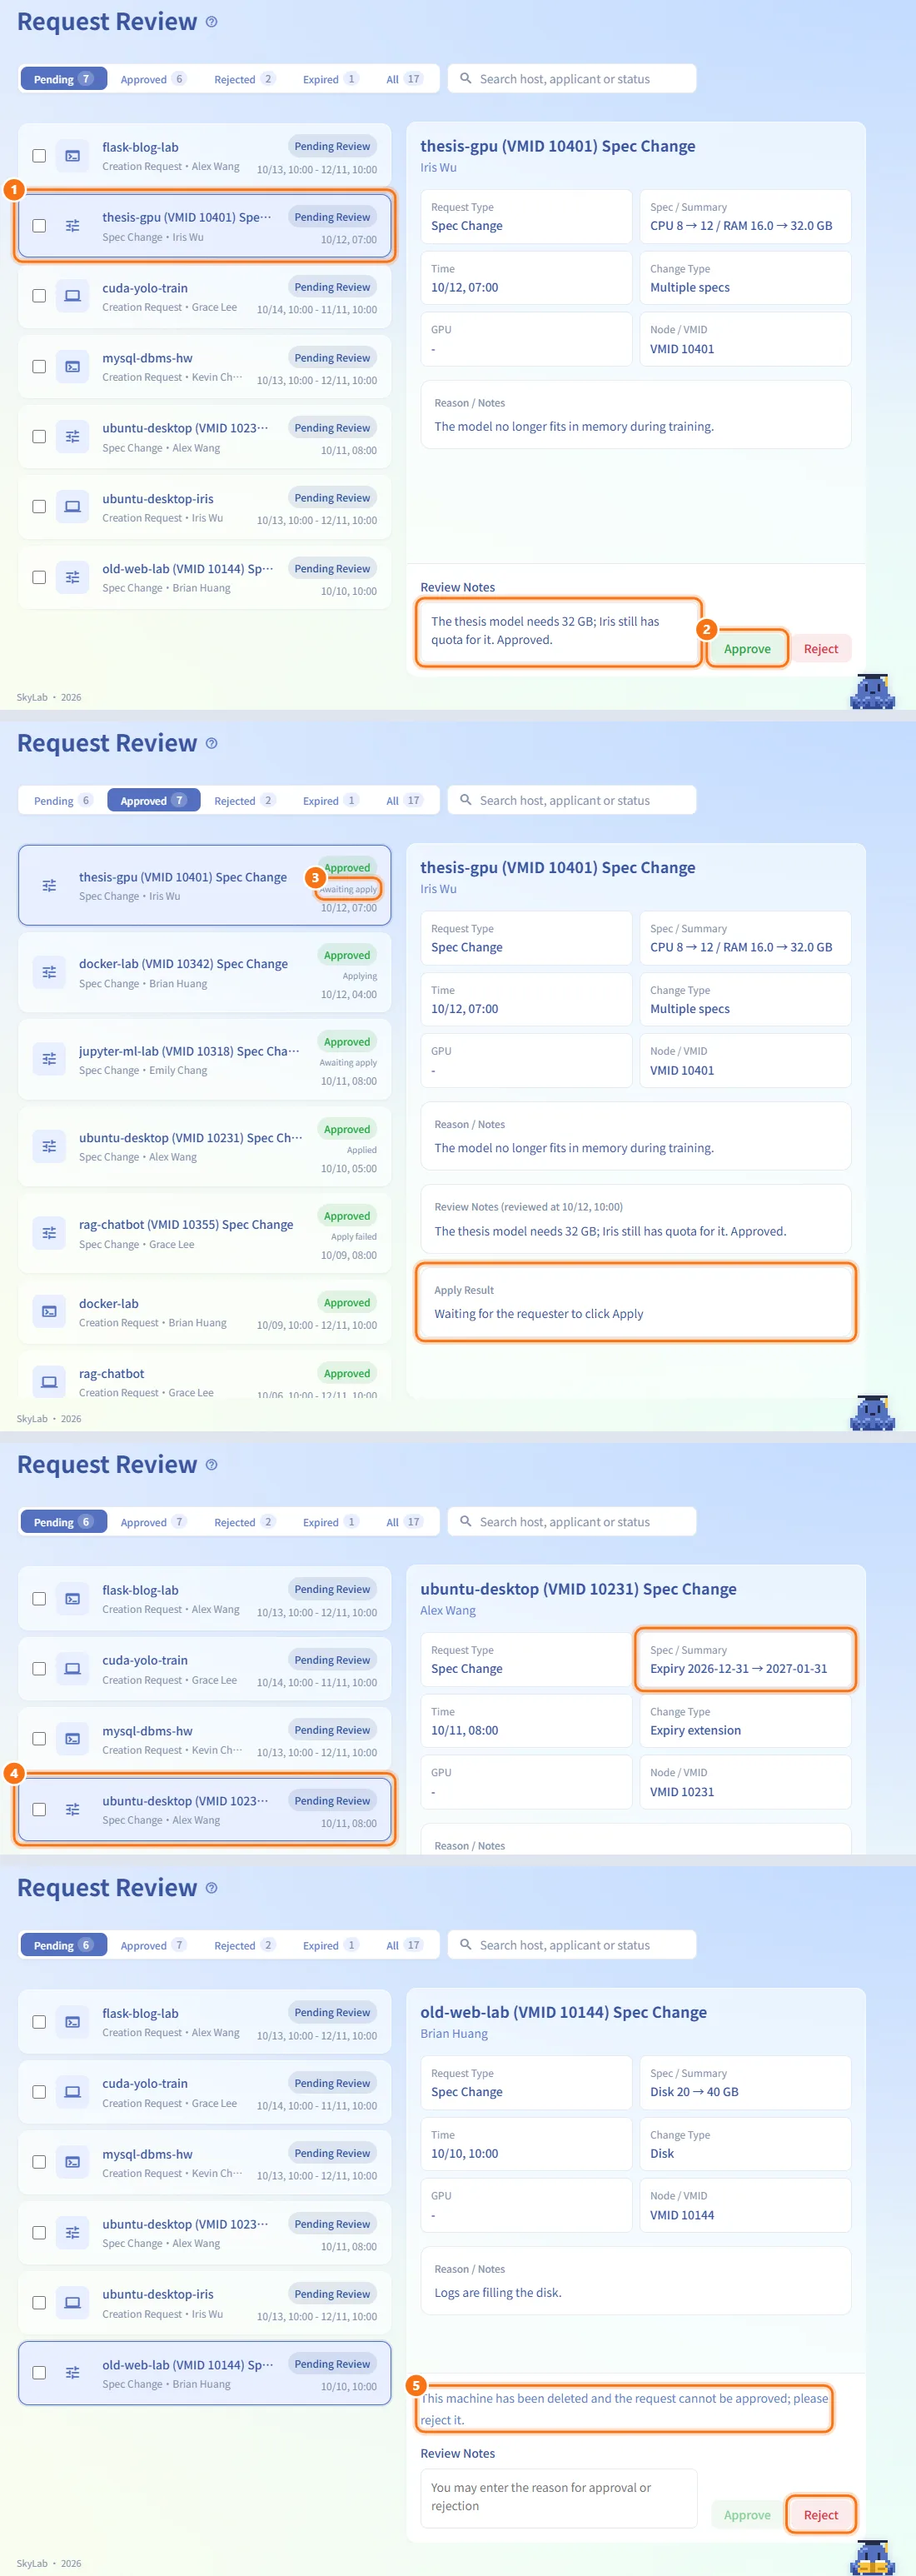The width and height of the screenshot is (916, 2576).
Task: Switch to the Approved tab showing count 6
Action: coord(153,79)
